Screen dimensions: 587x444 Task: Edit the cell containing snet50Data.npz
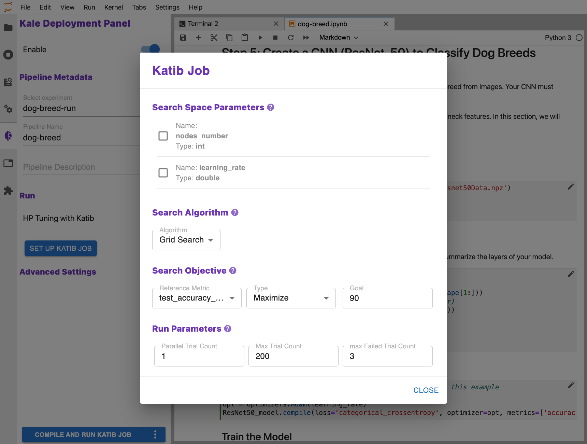click(571, 186)
